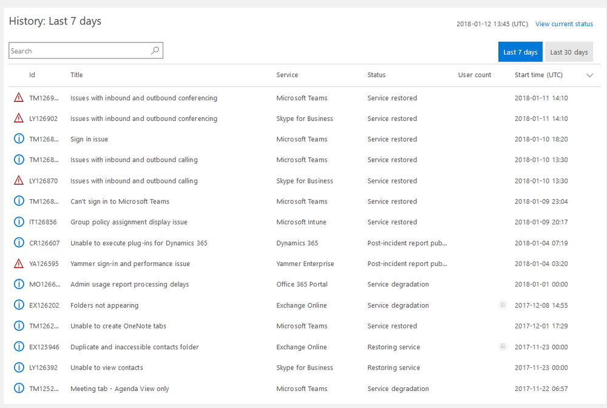Select incident Id LY126902
Screen dimensions: 607x408
tap(43, 118)
